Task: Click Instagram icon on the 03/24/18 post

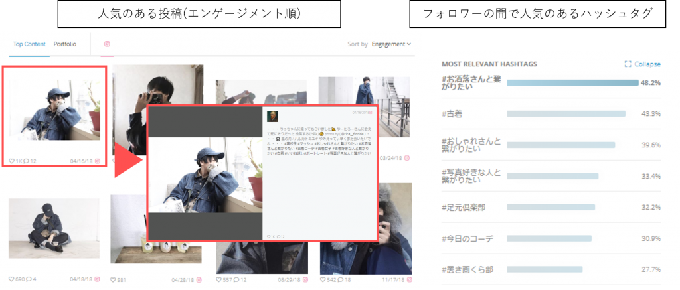Action: tap(408, 159)
